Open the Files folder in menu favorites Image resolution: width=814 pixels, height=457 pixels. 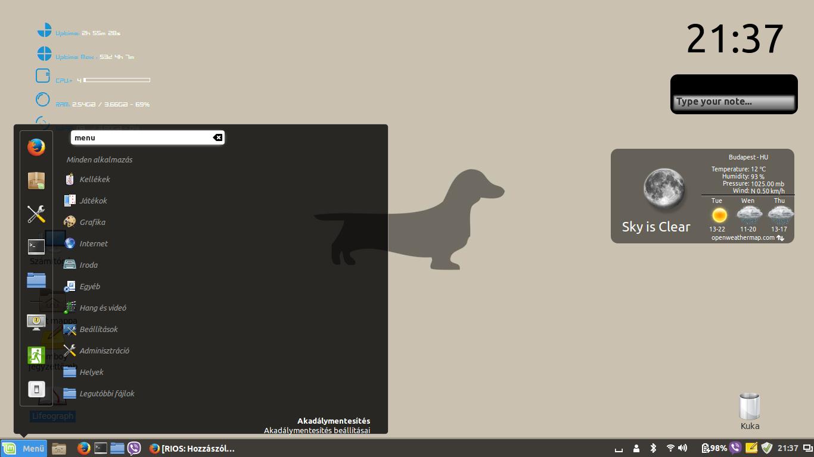pos(36,280)
